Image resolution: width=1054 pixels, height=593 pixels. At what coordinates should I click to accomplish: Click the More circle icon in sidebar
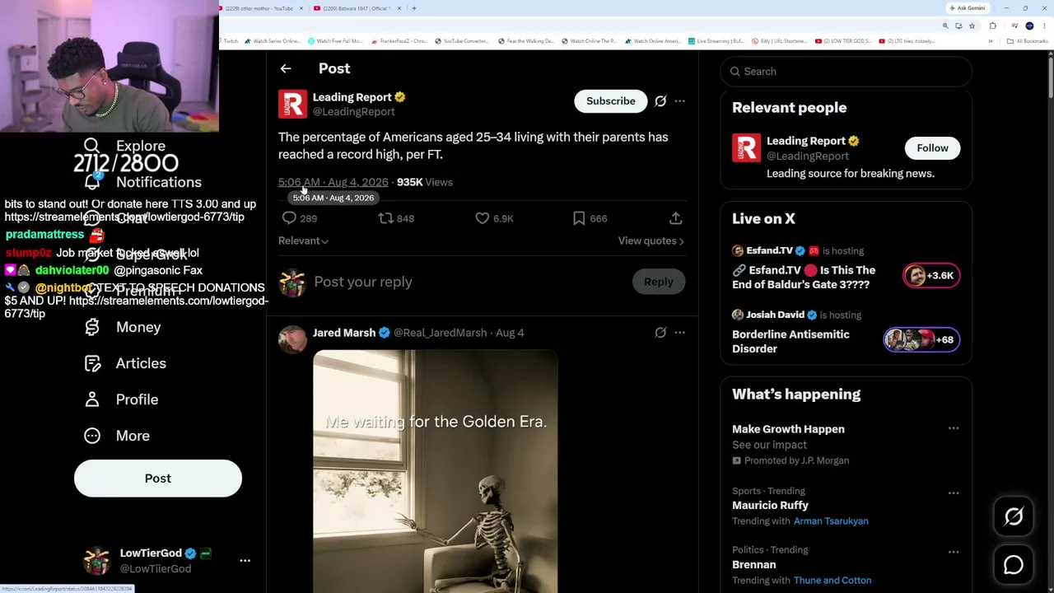click(x=92, y=436)
